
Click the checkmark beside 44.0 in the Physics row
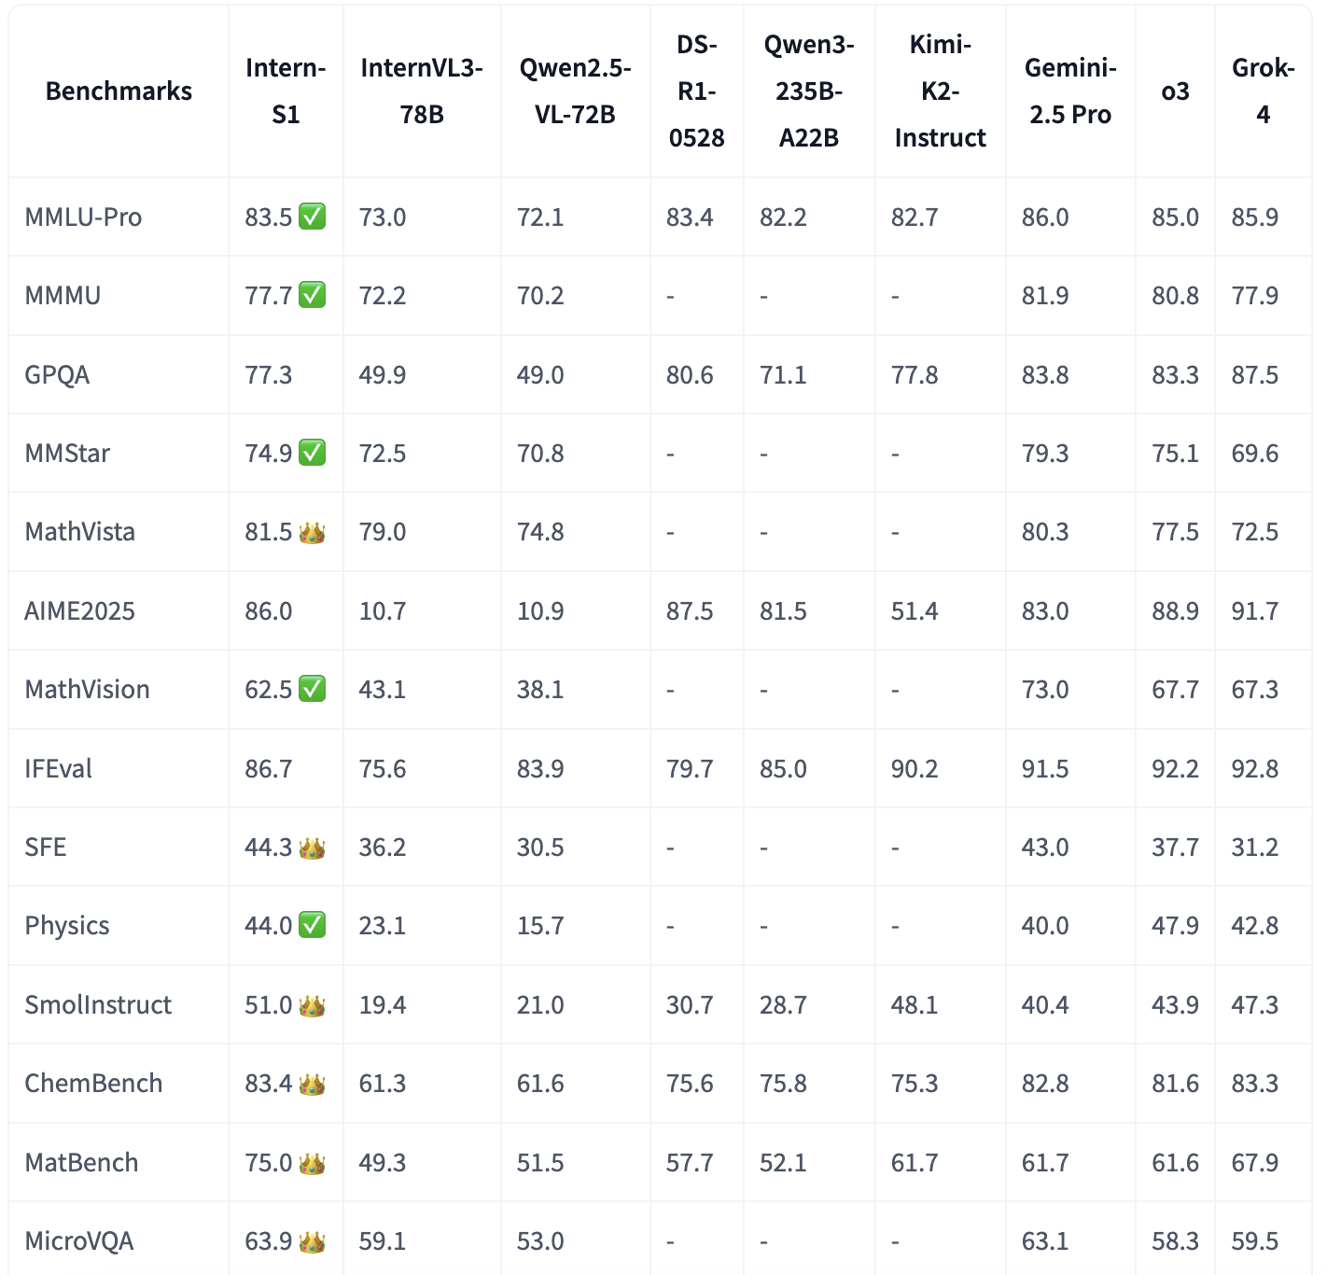pos(312,926)
